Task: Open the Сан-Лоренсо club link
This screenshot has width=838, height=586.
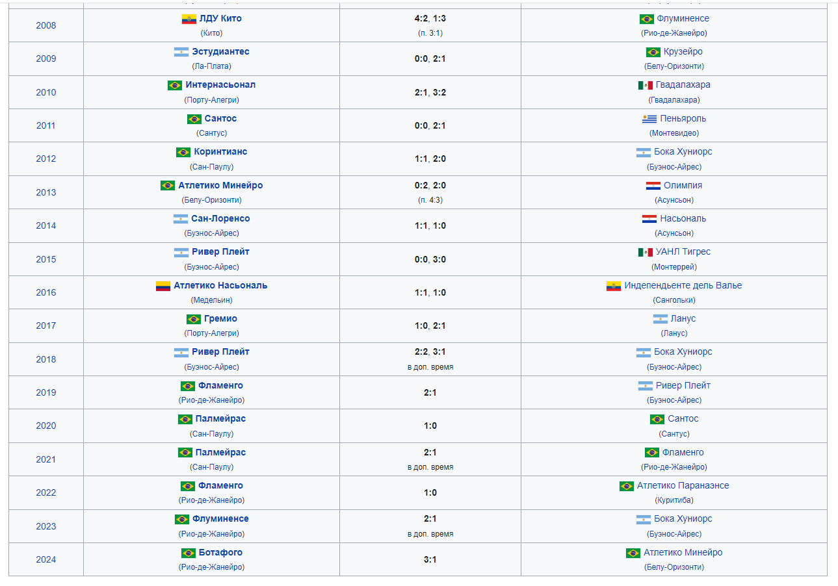Action: click(220, 219)
